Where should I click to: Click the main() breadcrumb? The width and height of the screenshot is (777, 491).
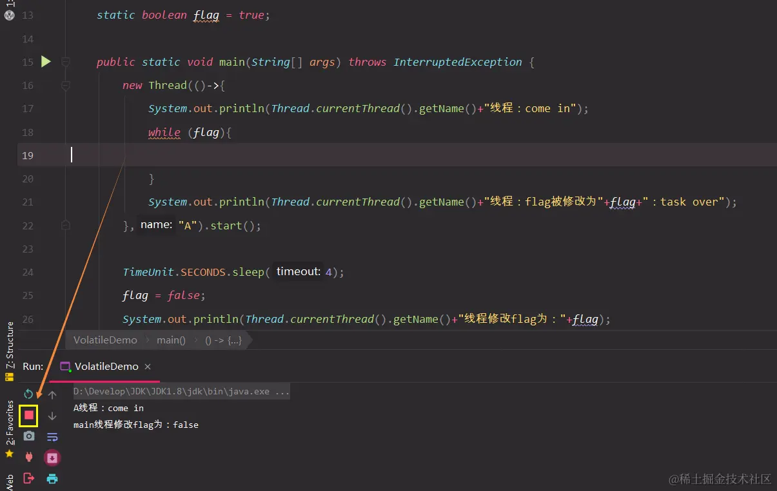coord(171,340)
